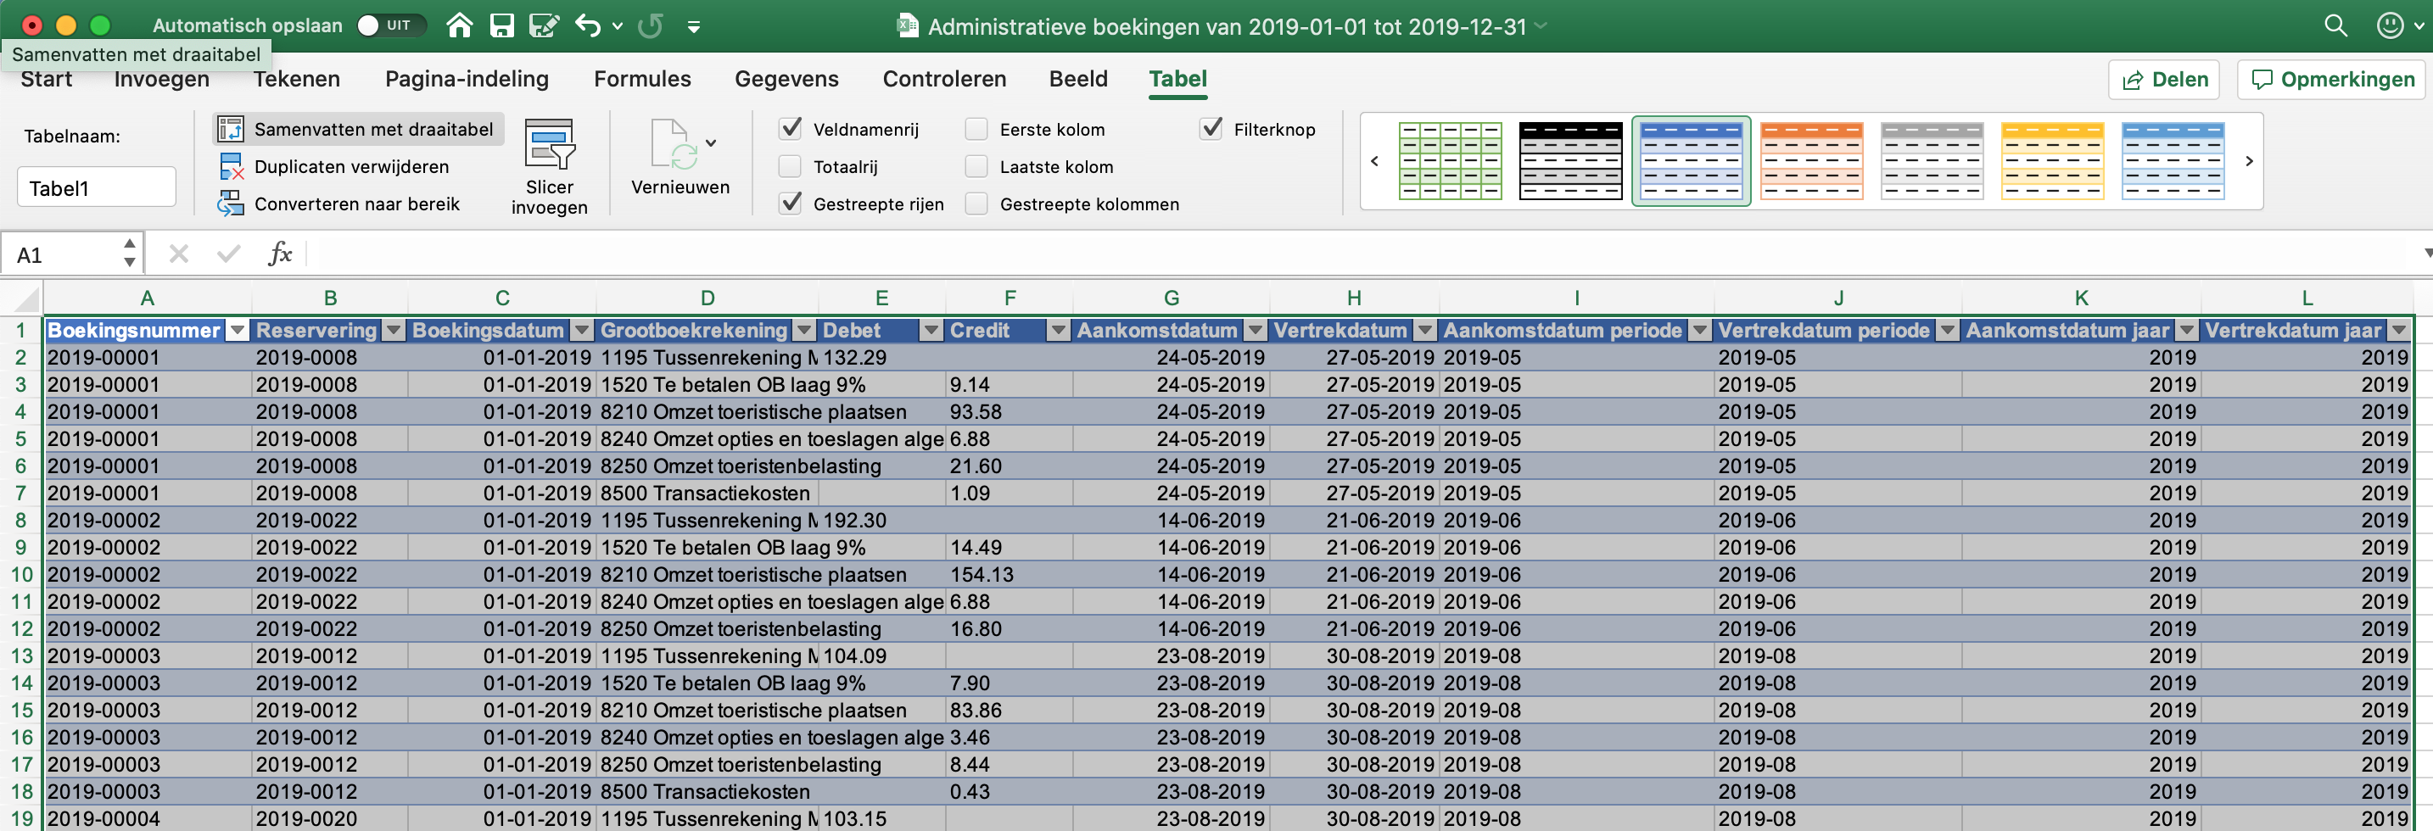Click the Name Box showing A1

[x=61, y=255]
